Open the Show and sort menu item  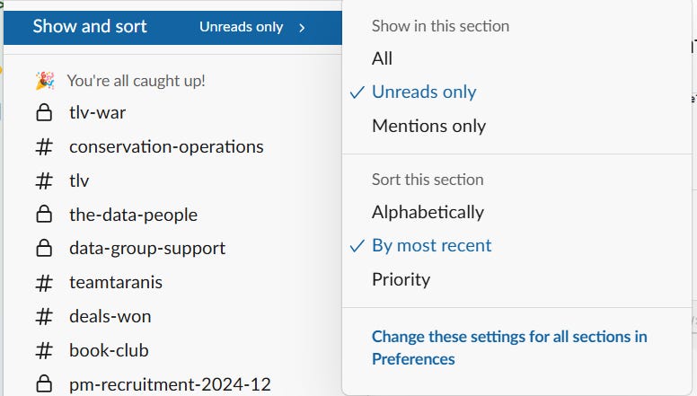point(173,28)
